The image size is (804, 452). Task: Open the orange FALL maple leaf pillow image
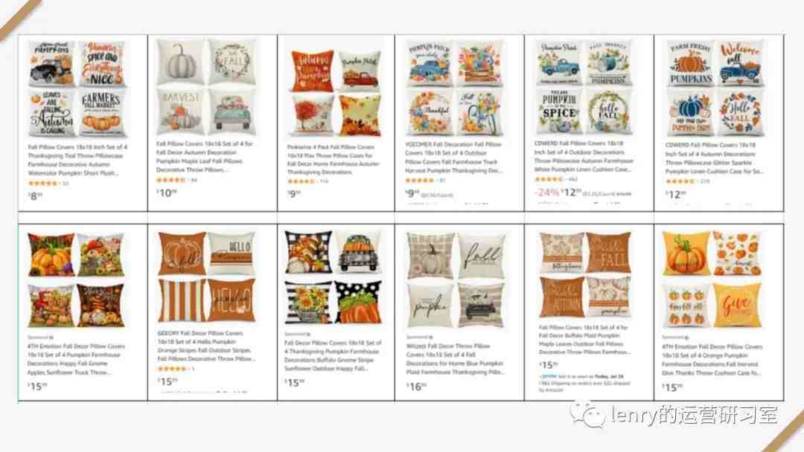pos(584,275)
